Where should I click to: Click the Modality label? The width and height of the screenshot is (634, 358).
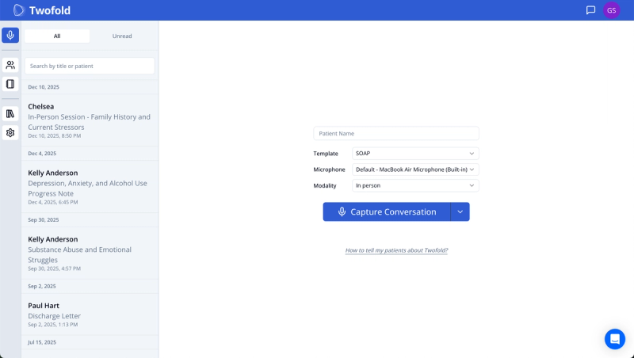(x=325, y=185)
